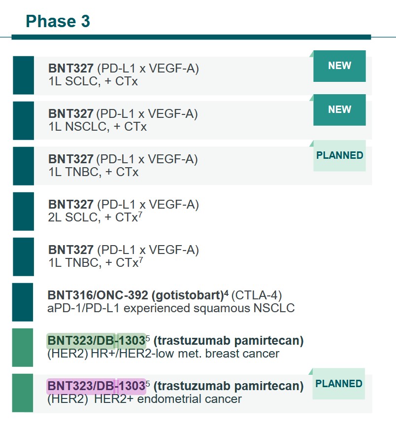Viewport: 396px width, 434px height.
Task: Click the teal square next to BNT316/ONC-392
Action: coord(23,302)
